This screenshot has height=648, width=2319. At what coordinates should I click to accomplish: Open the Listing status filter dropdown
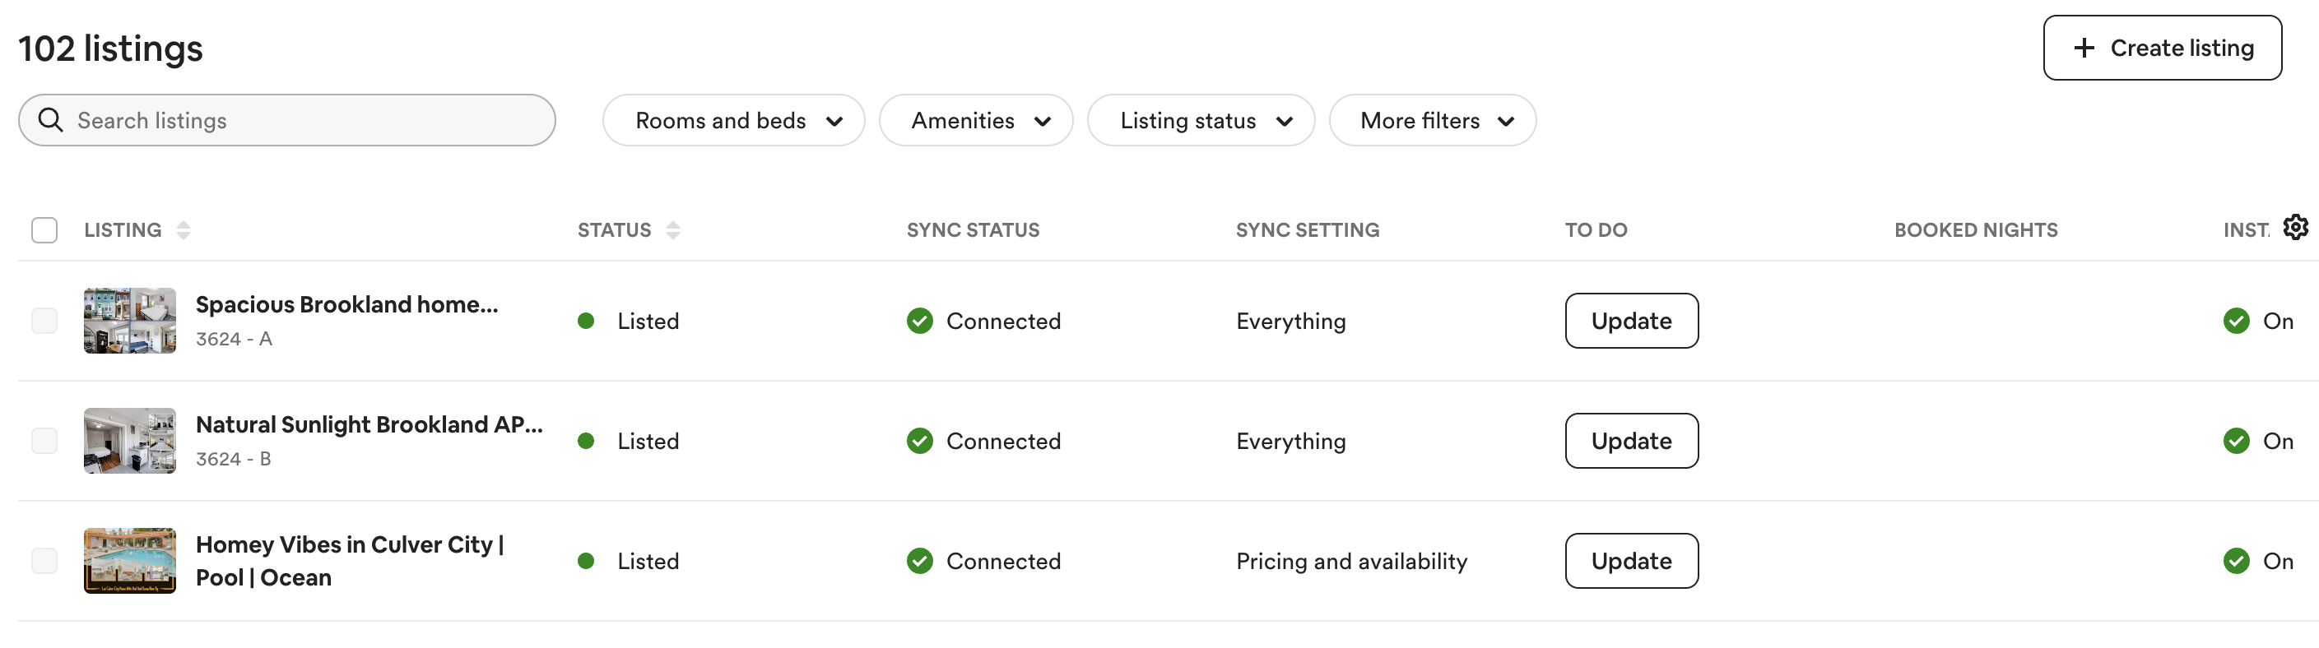[x=1201, y=120]
